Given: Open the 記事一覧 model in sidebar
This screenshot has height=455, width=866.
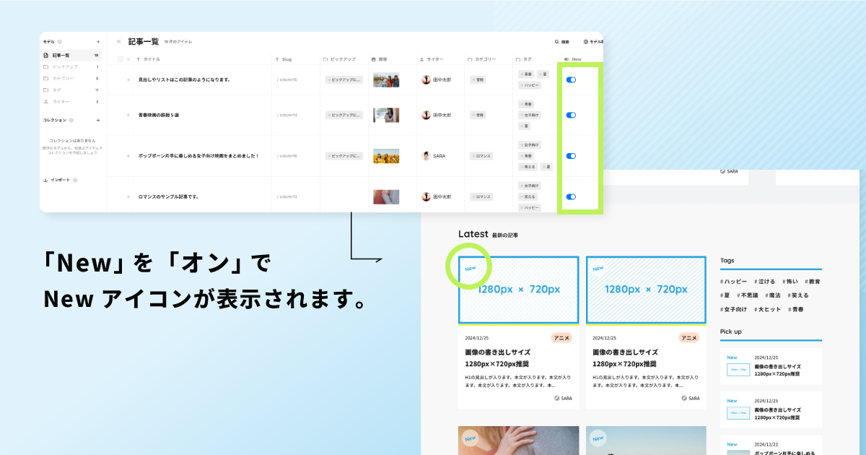Looking at the screenshot, I should [x=71, y=56].
